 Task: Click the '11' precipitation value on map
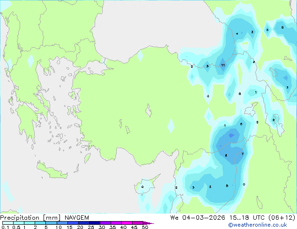[x=223, y=65]
